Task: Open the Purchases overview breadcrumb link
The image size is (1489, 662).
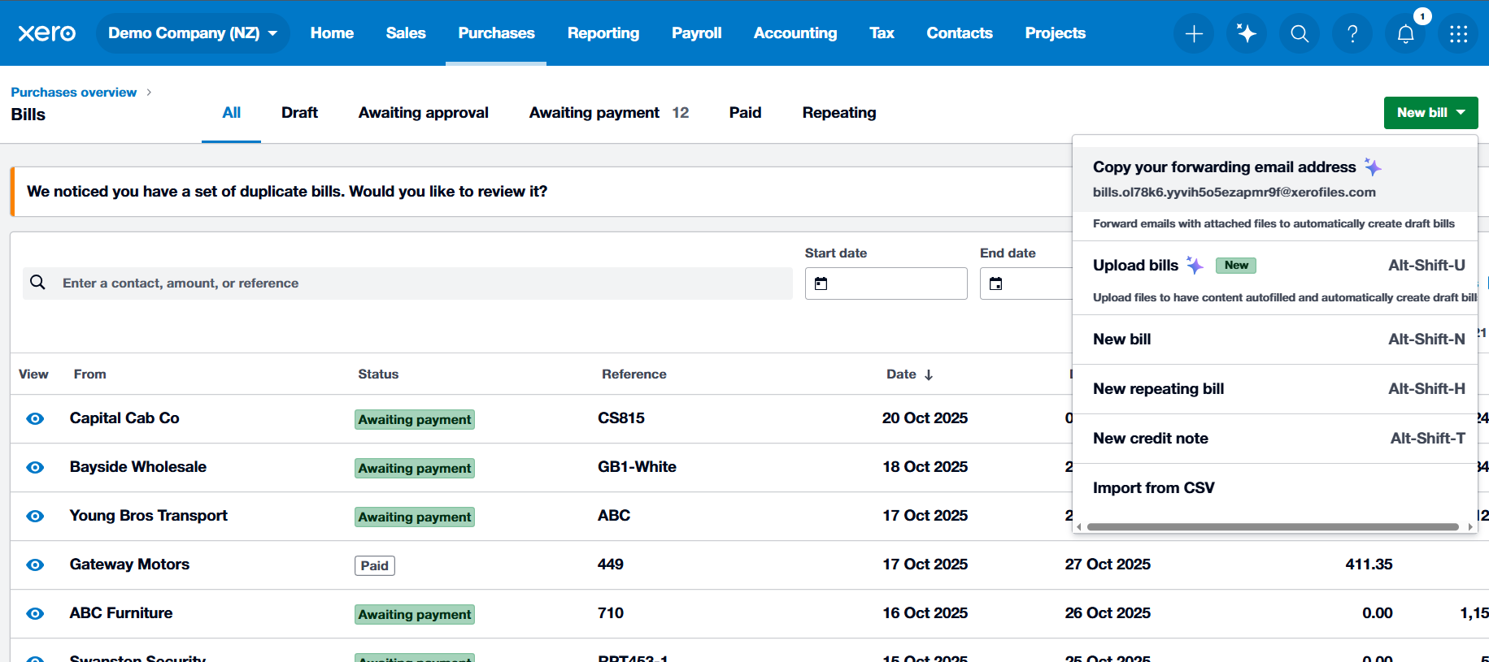Action: pyautogui.click(x=73, y=93)
